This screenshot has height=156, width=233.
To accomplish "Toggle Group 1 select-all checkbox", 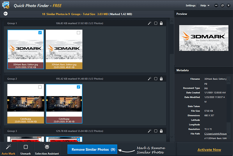I will [156, 23].
